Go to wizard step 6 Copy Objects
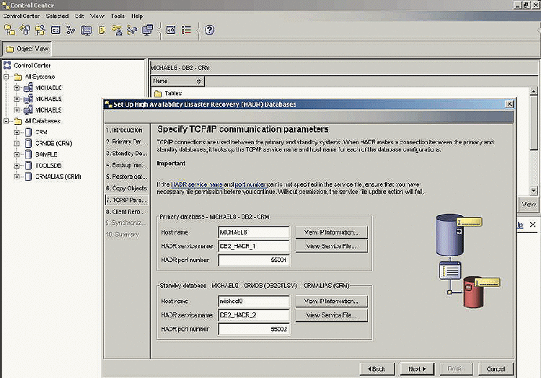Viewport: 541px width, 378px height. pyautogui.click(x=127, y=188)
